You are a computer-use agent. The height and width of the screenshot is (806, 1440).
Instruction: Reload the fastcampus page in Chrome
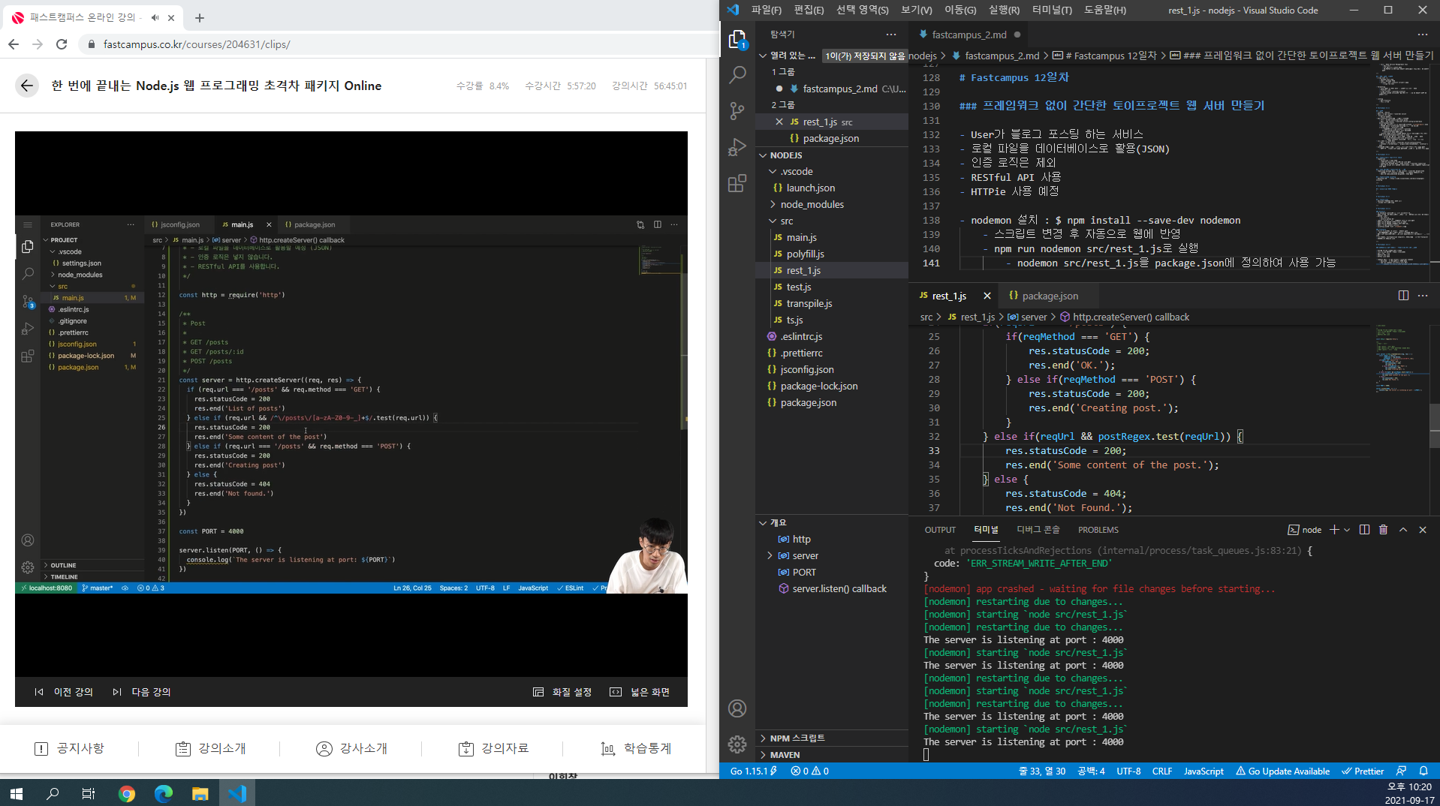tap(62, 44)
